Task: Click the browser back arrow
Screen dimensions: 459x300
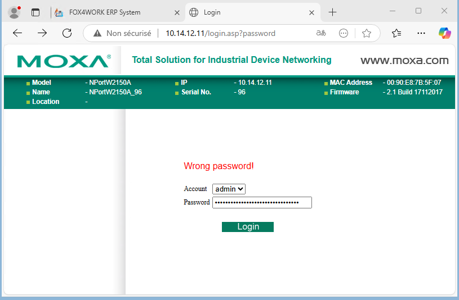Action: [17, 33]
